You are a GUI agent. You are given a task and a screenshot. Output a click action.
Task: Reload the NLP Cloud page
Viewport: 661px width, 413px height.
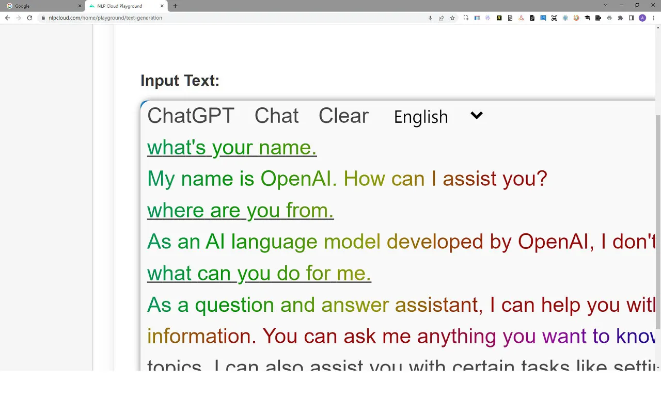(29, 18)
